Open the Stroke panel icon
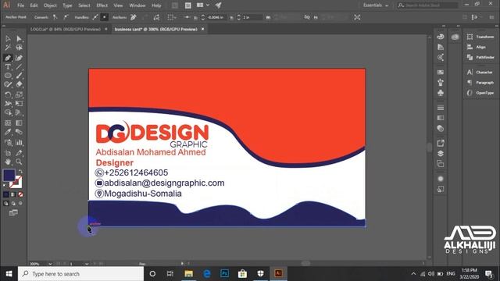Image resolution: width=500 pixels, height=281 pixels. 441,108
